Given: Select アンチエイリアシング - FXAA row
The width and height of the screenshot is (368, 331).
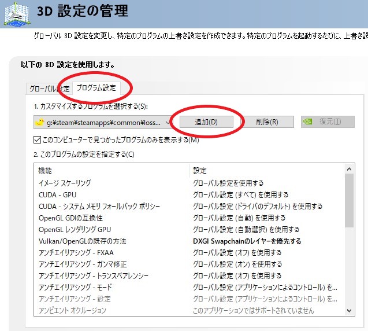Looking at the screenshot, I should (x=189, y=252).
